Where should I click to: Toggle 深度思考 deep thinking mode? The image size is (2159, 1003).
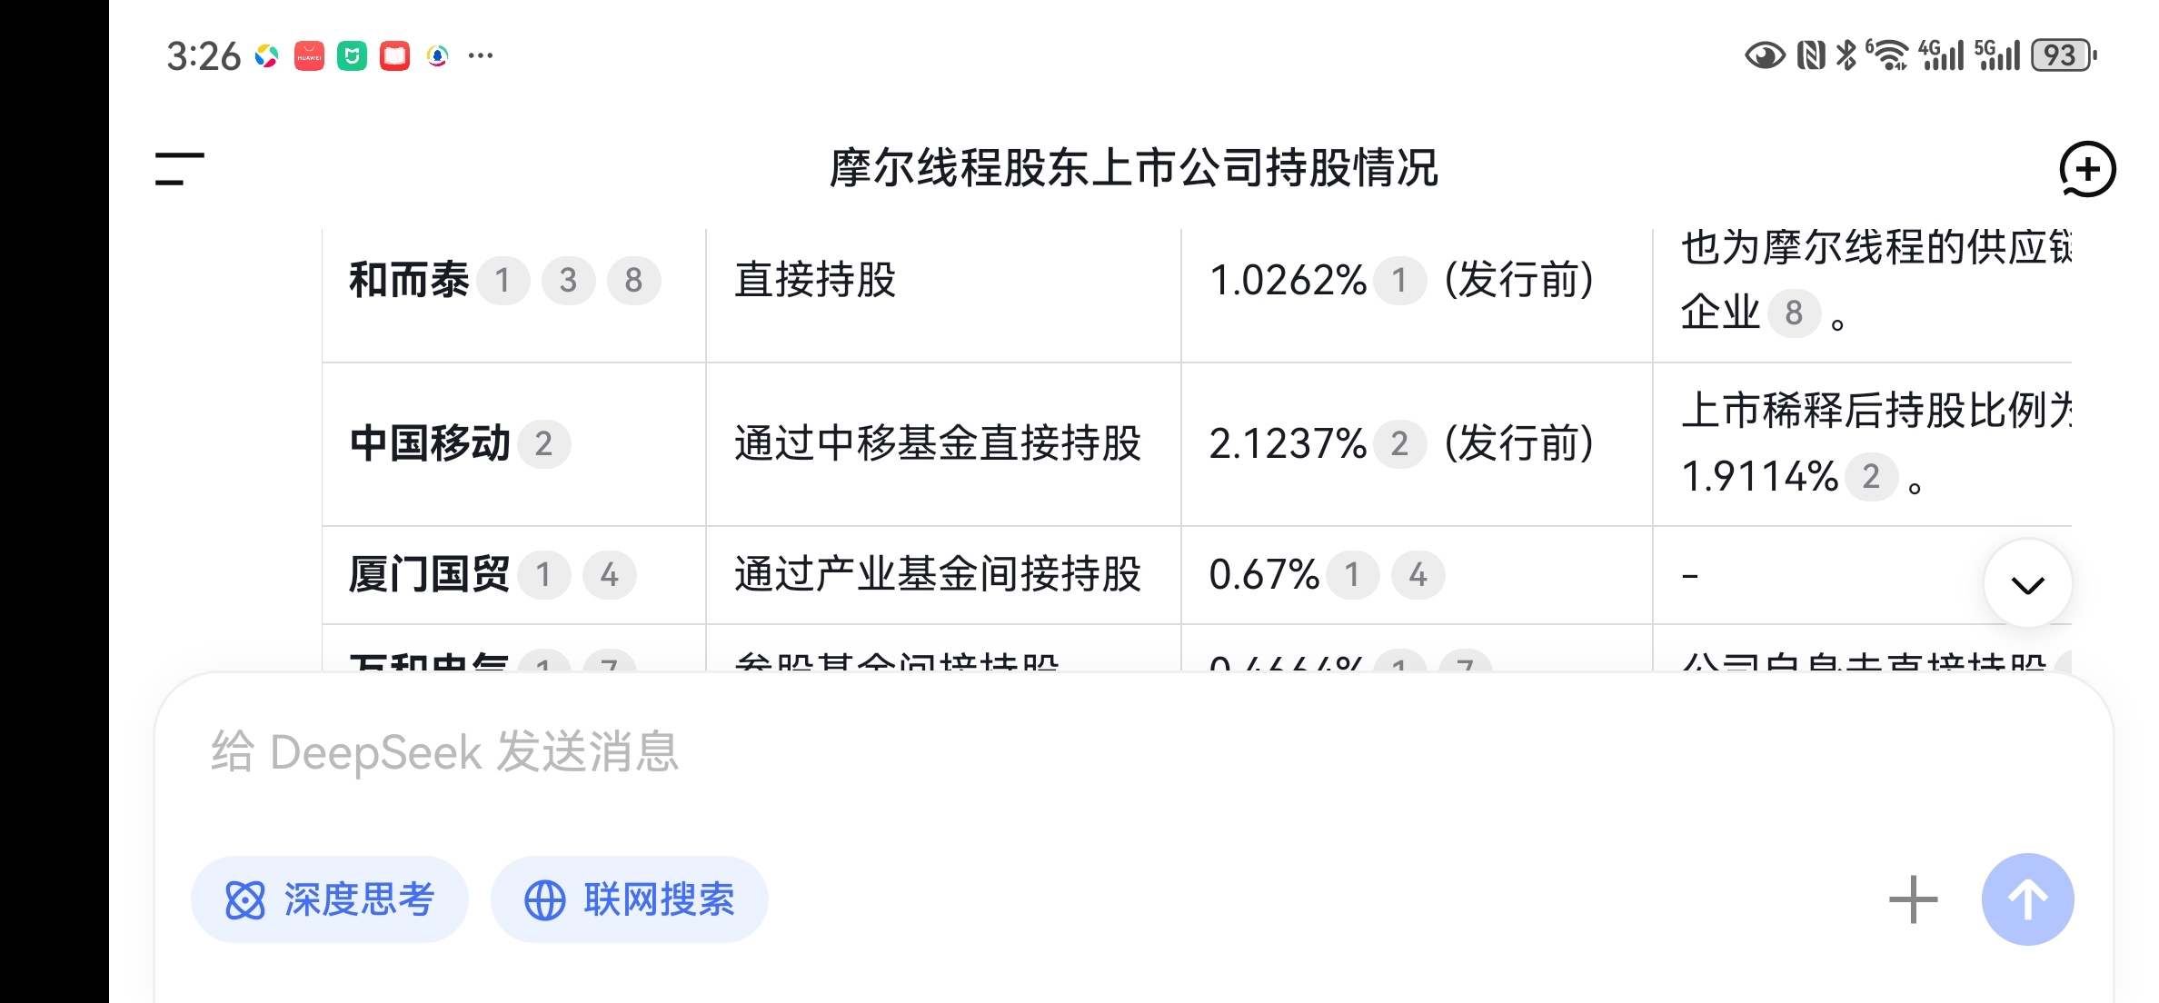click(330, 899)
